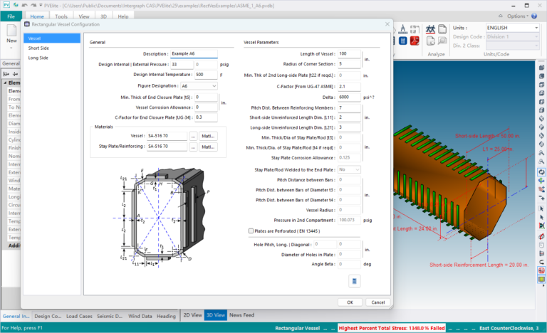This screenshot has width=547, height=333.
Task: Open the Options menu dropdown
Action: [518, 16]
